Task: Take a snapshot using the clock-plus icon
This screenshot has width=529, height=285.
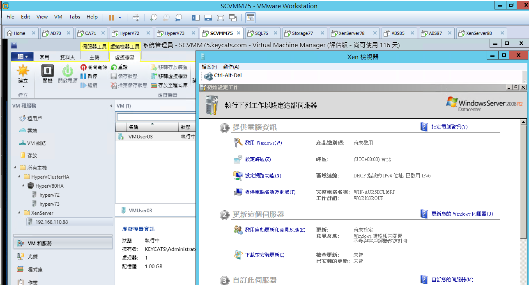Action: (x=153, y=17)
